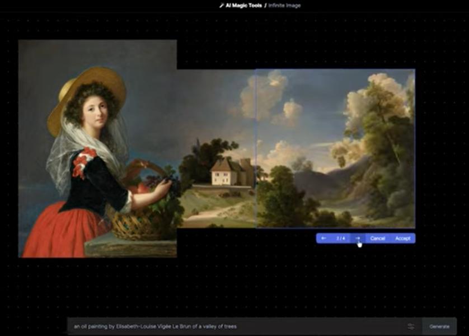Click the magic wand icon in header
The height and width of the screenshot is (336, 469).
point(222,6)
